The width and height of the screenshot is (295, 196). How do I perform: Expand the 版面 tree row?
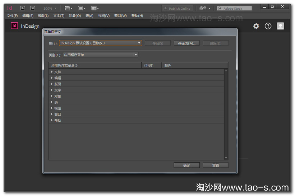51,84
